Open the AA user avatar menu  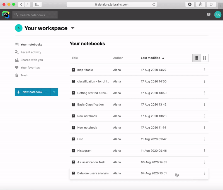pos(218,15)
